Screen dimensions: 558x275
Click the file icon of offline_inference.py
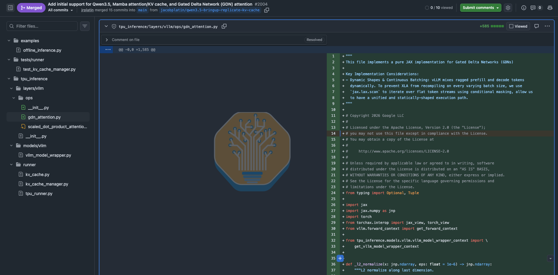click(18, 50)
